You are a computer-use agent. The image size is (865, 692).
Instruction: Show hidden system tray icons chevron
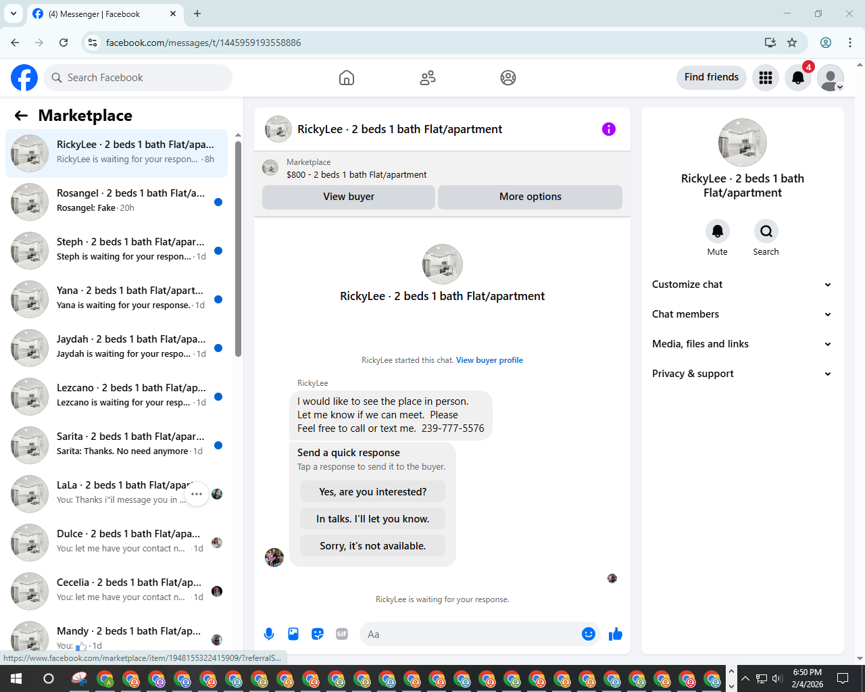pyautogui.click(x=745, y=678)
